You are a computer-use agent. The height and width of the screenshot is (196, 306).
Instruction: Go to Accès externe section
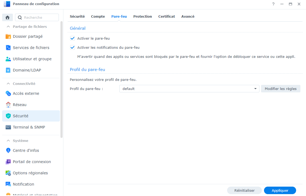pos(26,93)
